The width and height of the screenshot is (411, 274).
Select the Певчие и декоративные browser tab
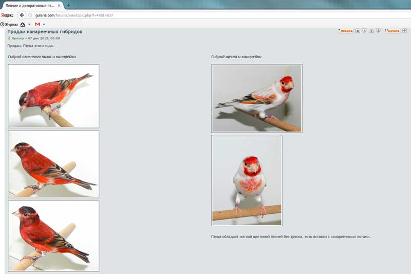(28, 4)
